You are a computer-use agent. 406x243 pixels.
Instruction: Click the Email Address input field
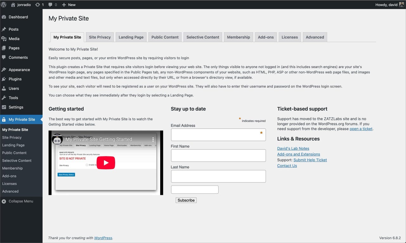point(218,135)
